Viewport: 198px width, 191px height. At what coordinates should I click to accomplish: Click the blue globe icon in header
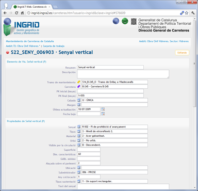click(x=116, y=21)
